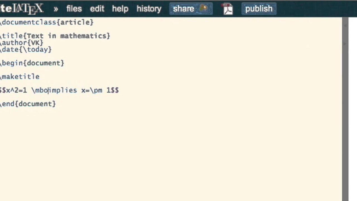Click the publish button
357x201 pixels.
(x=259, y=9)
